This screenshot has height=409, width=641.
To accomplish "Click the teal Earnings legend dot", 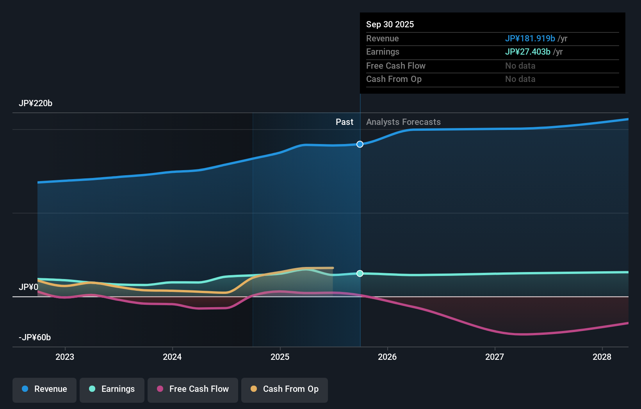I will (91, 389).
